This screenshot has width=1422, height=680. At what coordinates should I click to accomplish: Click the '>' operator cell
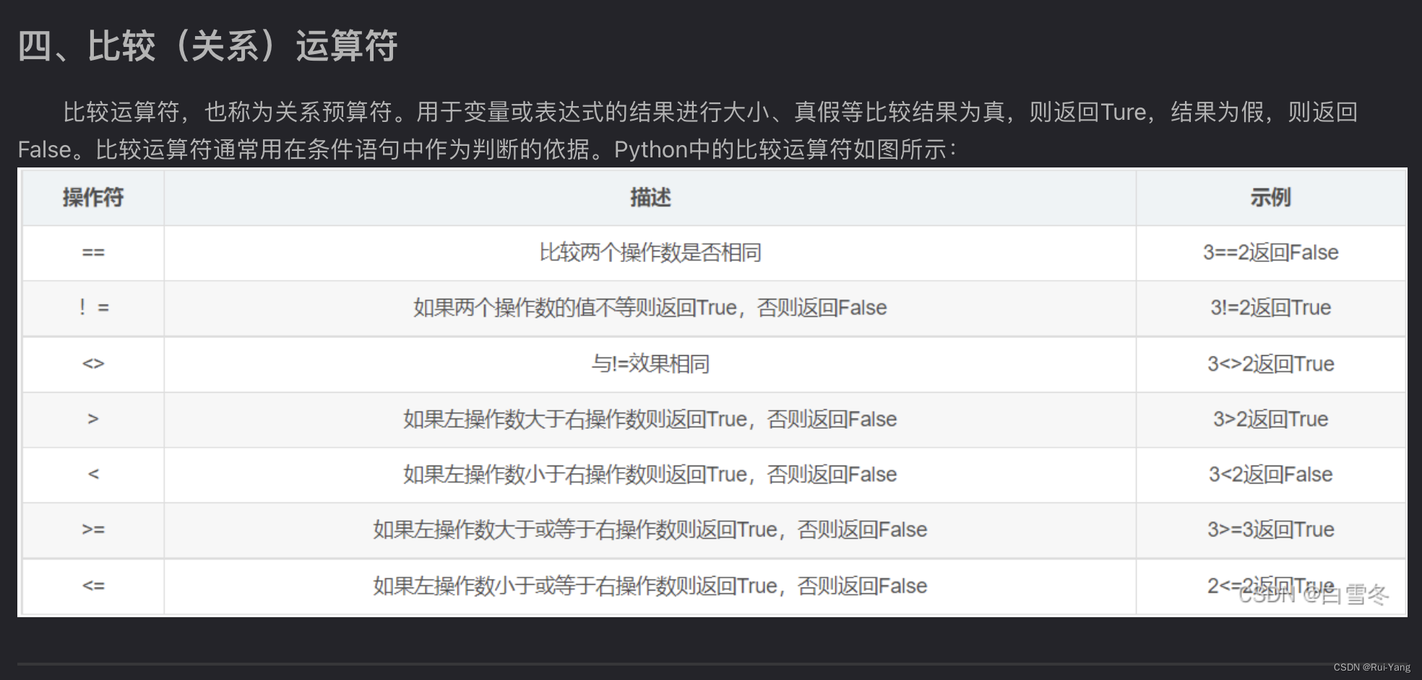(x=93, y=419)
